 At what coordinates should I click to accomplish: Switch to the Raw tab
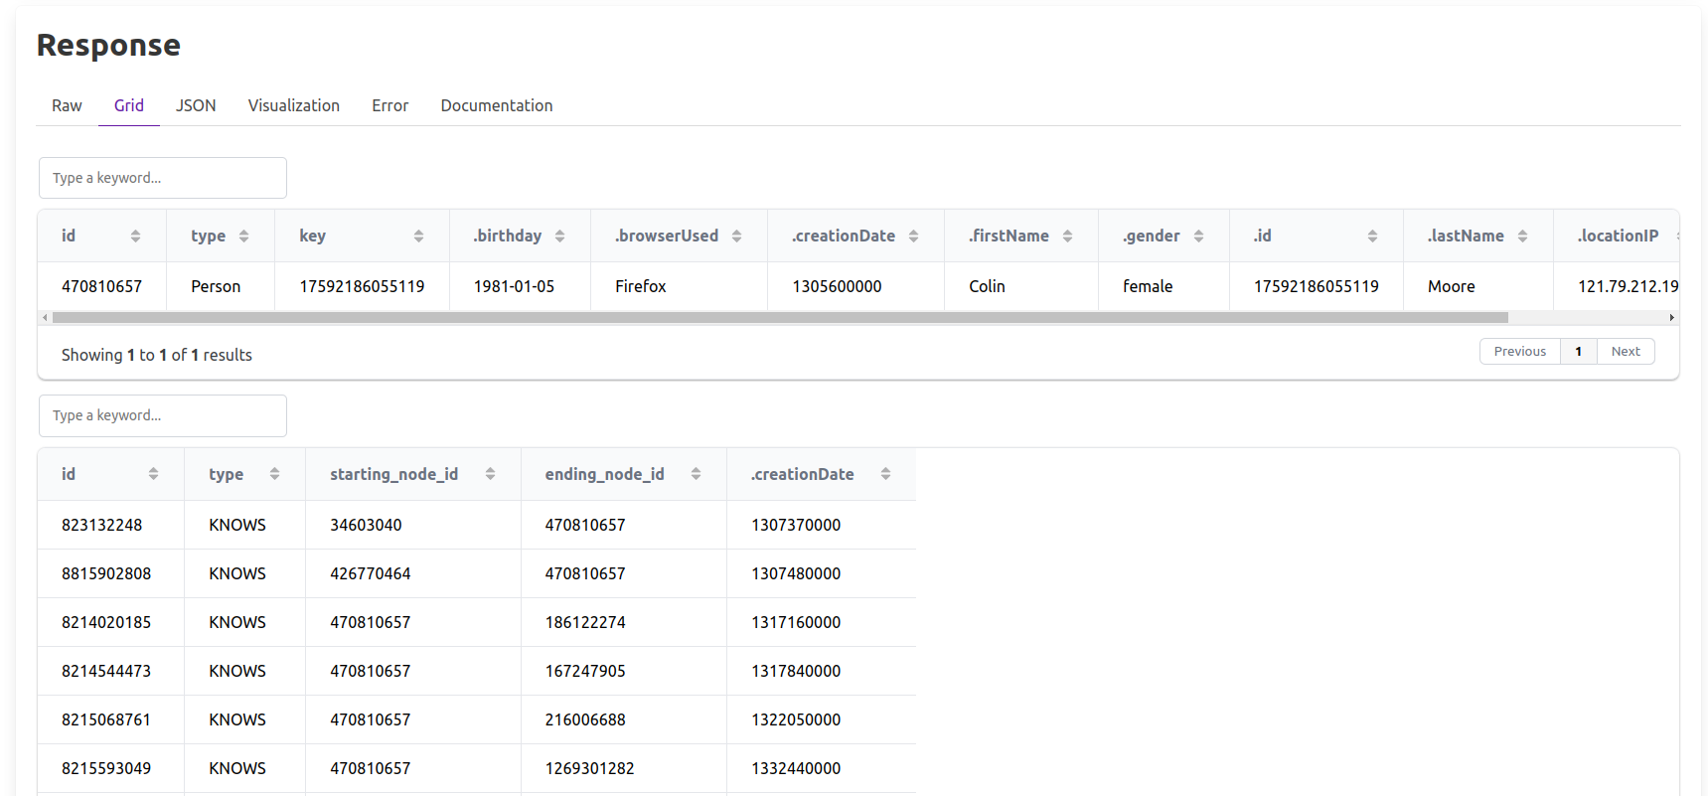(67, 105)
